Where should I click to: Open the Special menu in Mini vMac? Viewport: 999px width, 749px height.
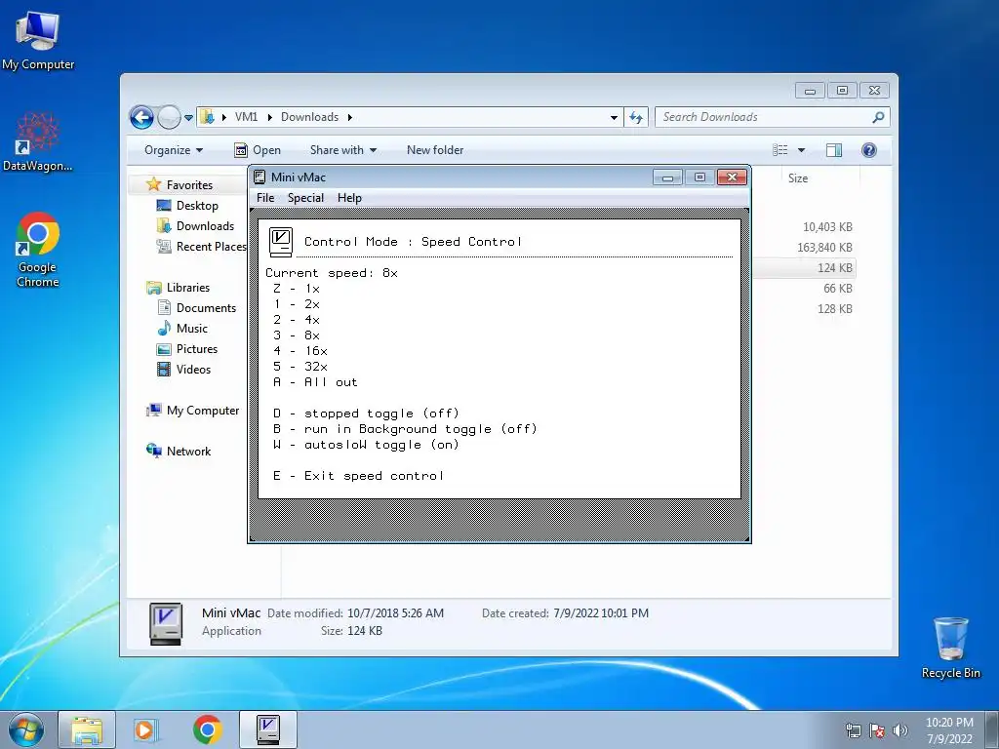click(x=305, y=197)
